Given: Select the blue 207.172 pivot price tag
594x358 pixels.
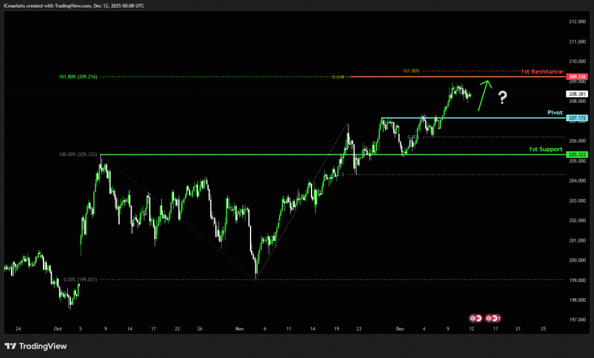Looking at the screenshot, I should pos(578,118).
